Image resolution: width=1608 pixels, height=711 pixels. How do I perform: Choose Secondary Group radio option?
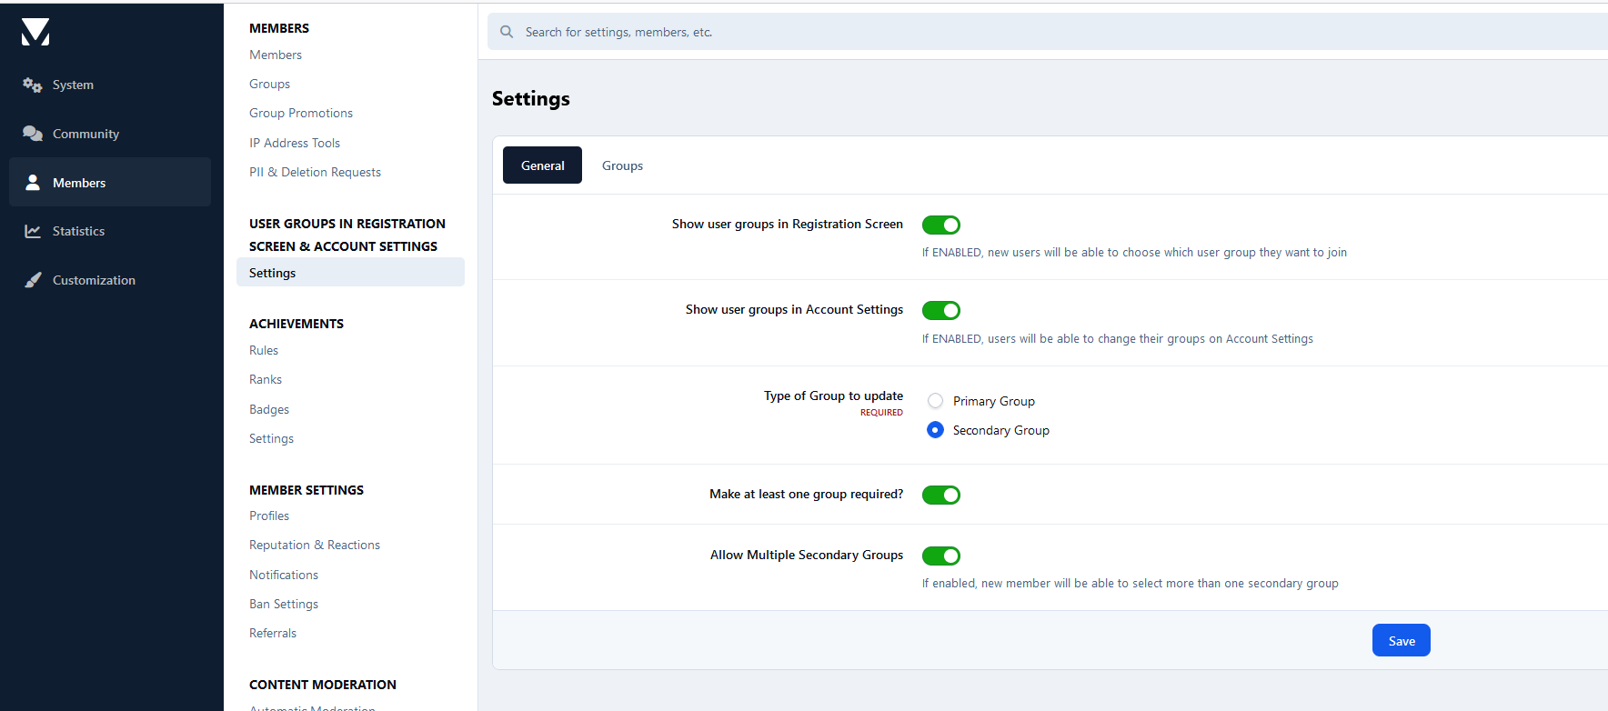(x=935, y=430)
